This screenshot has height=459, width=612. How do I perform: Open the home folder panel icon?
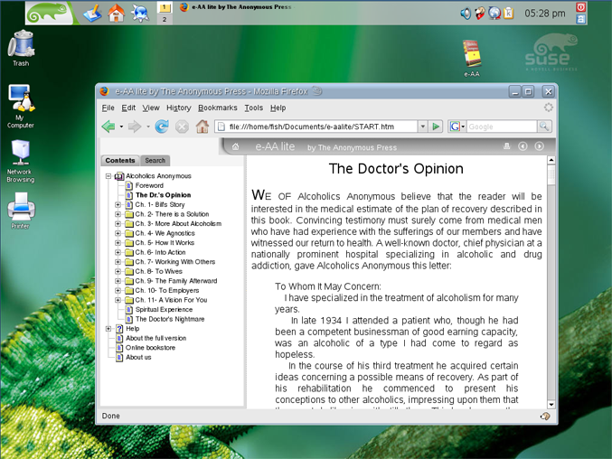click(x=117, y=13)
